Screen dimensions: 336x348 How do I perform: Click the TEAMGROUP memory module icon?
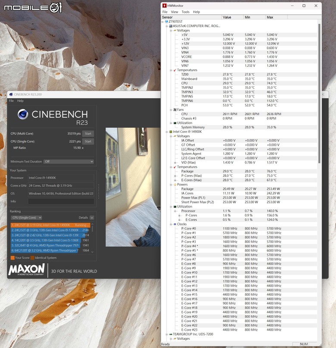[x=171, y=334]
